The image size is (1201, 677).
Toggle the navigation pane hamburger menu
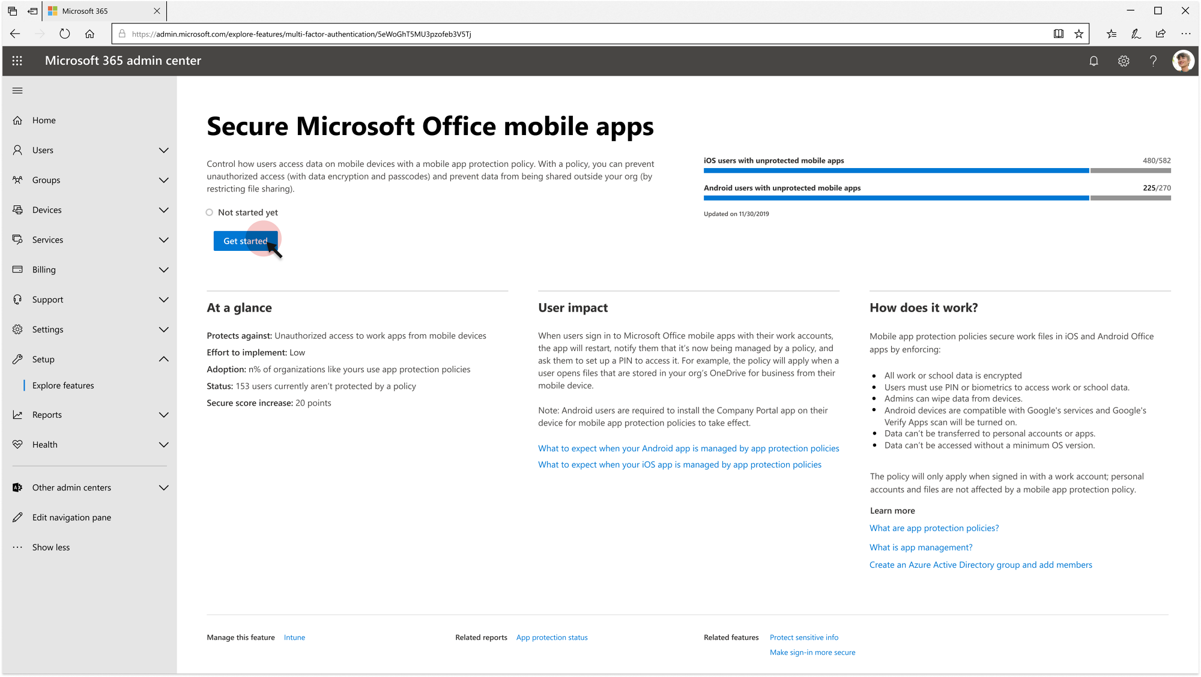coord(17,91)
